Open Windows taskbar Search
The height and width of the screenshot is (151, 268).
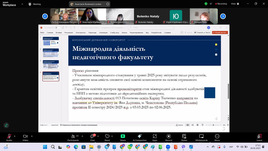pos(53,147)
